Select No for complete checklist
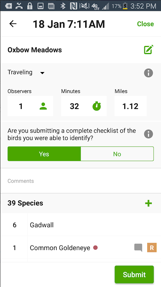This screenshot has width=161, height=287. [117, 154]
